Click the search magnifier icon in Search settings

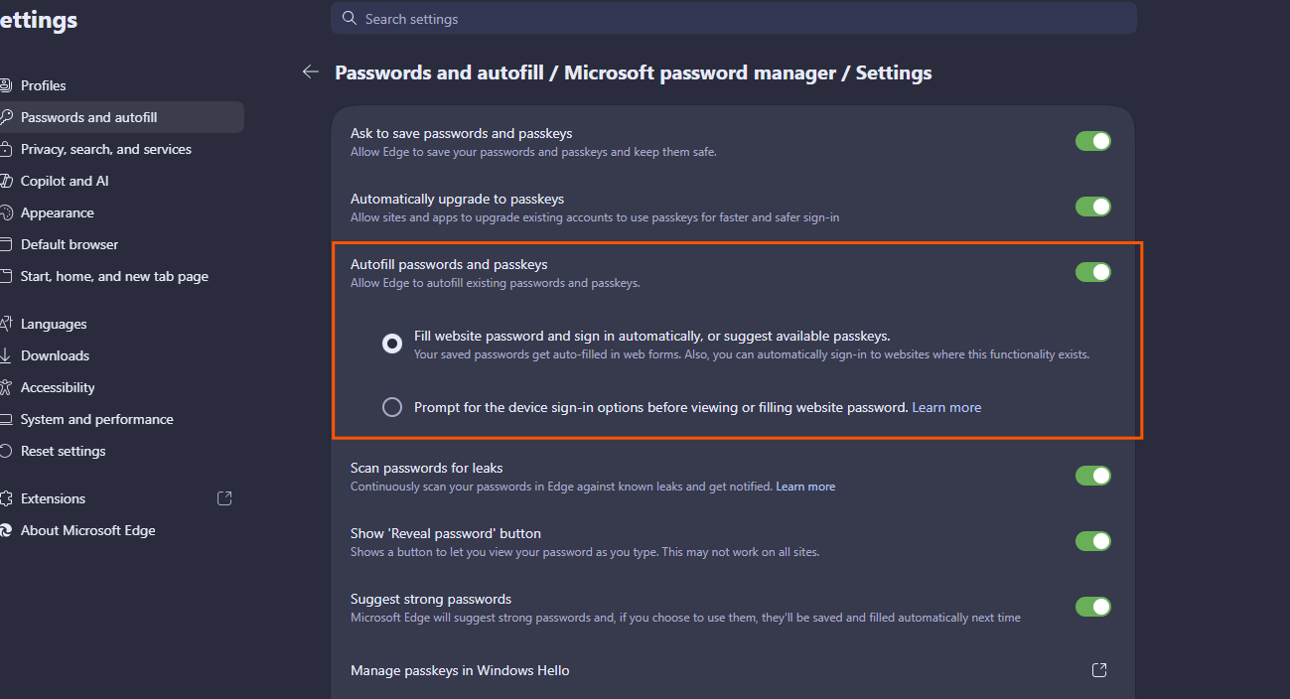click(349, 19)
